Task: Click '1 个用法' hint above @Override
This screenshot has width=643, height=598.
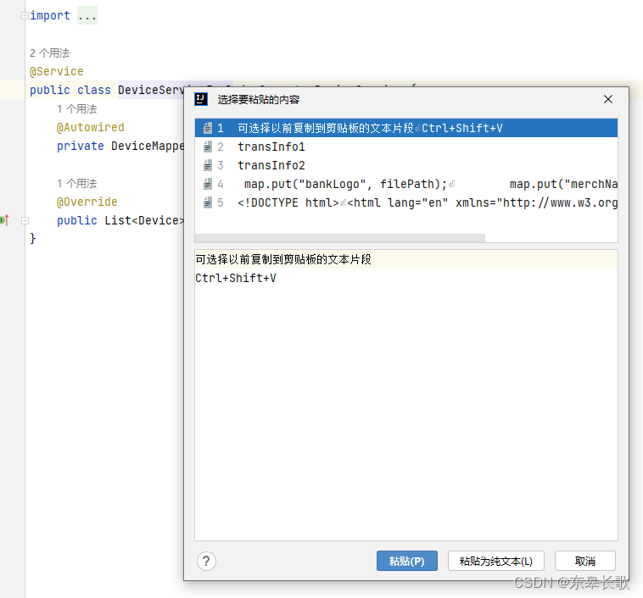Action: tap(76, 183)
